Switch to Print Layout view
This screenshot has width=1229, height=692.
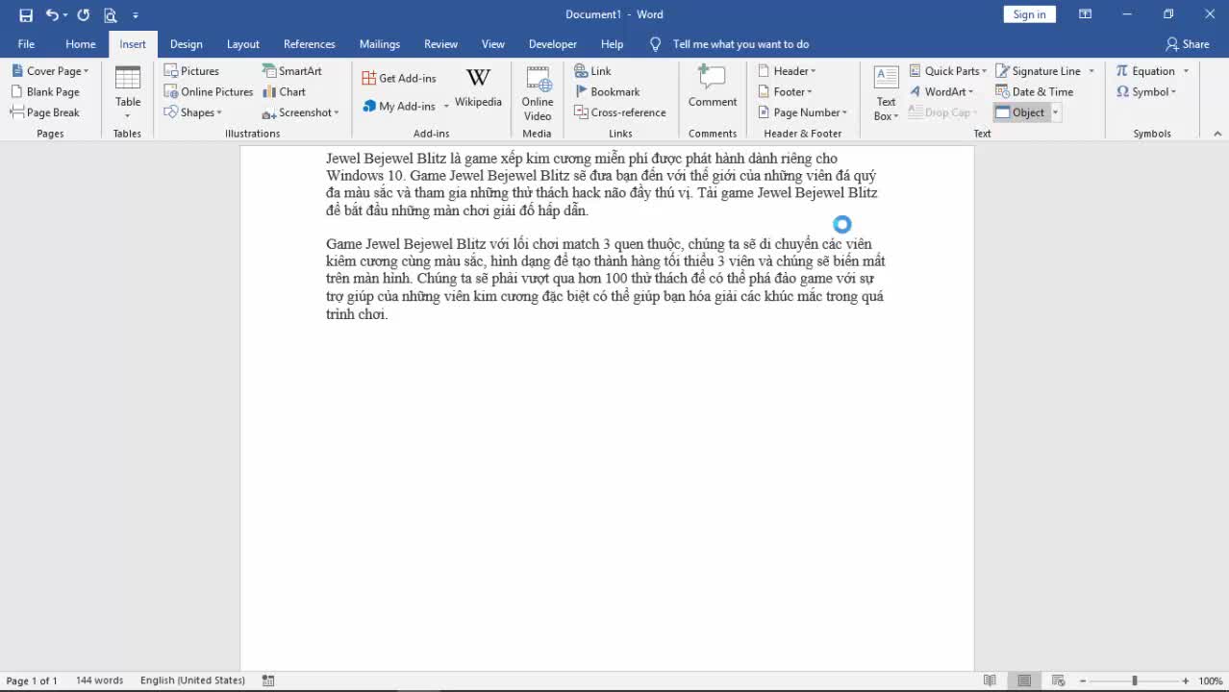coord(1024,680)
